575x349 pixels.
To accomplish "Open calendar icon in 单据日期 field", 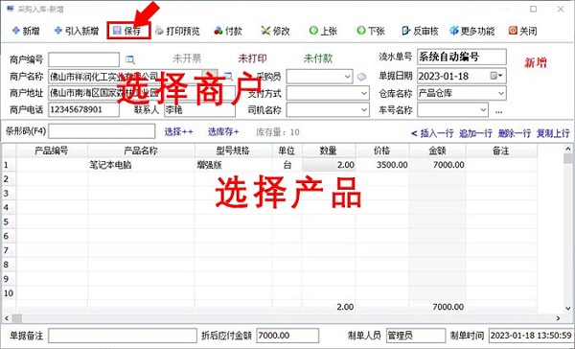I will (495, 76).
